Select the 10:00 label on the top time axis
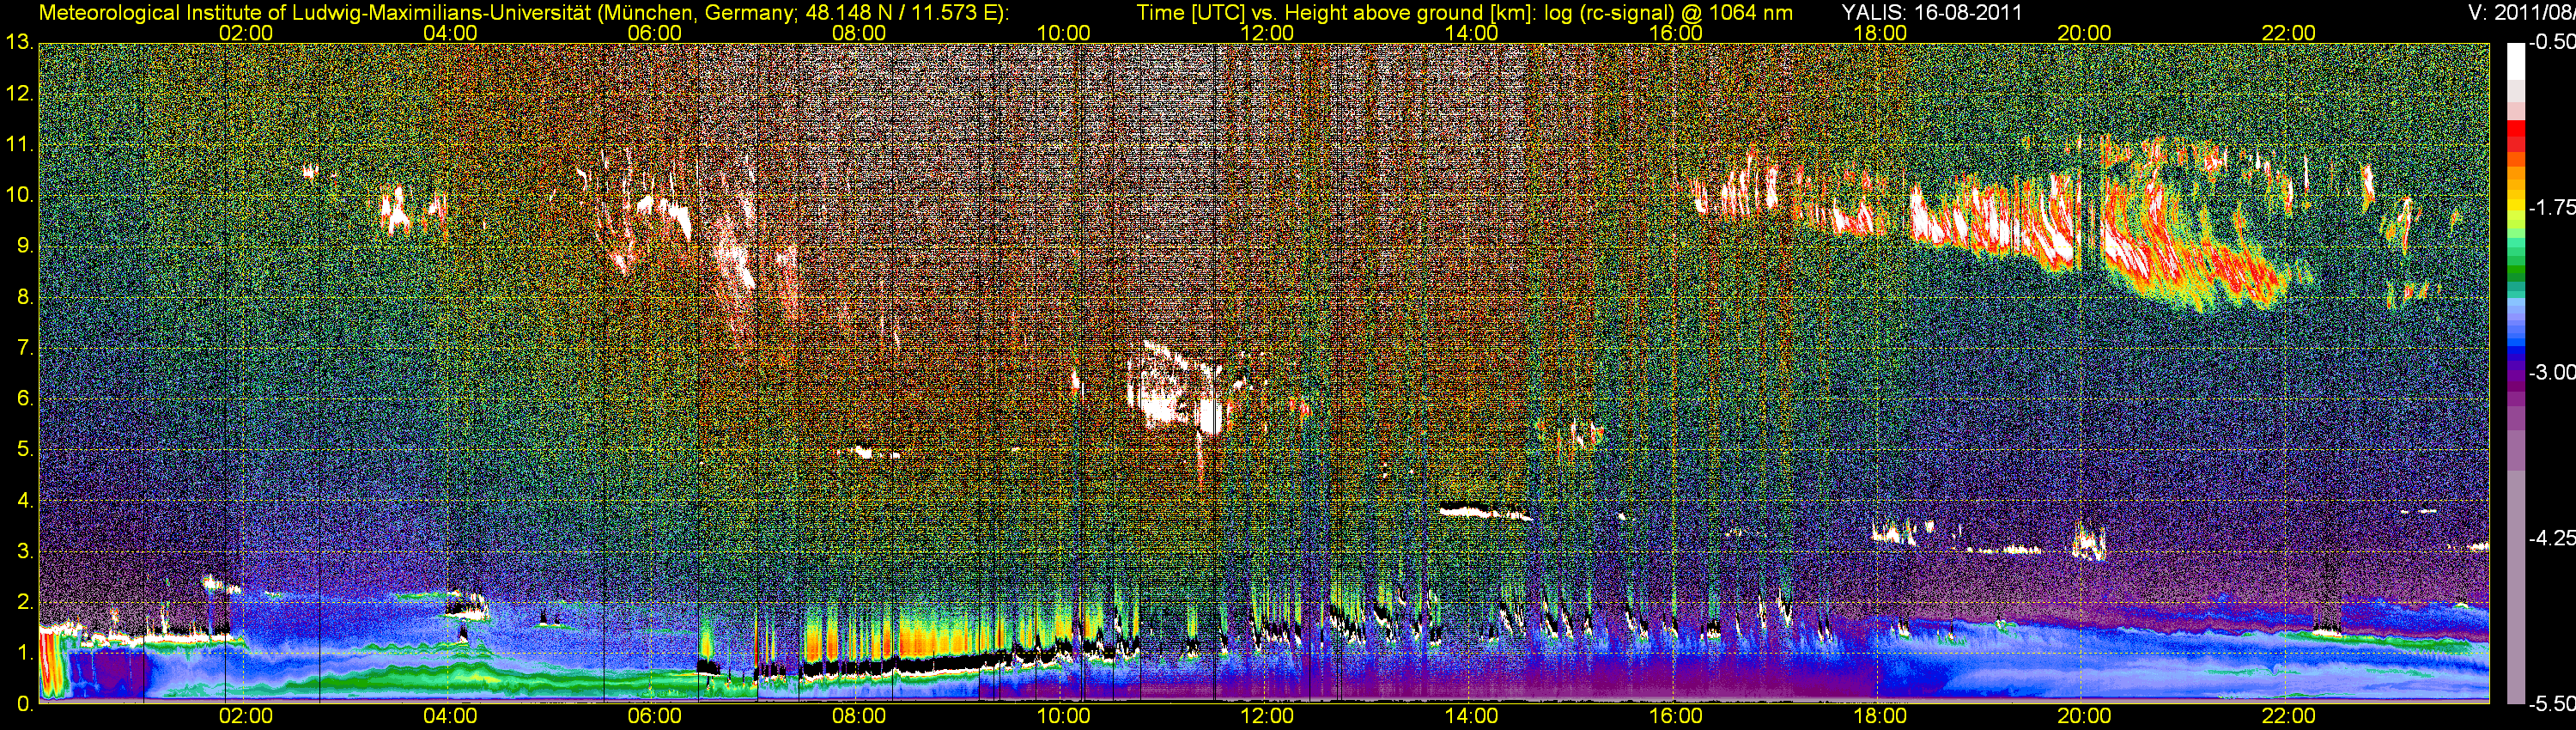 [1063, 33]
